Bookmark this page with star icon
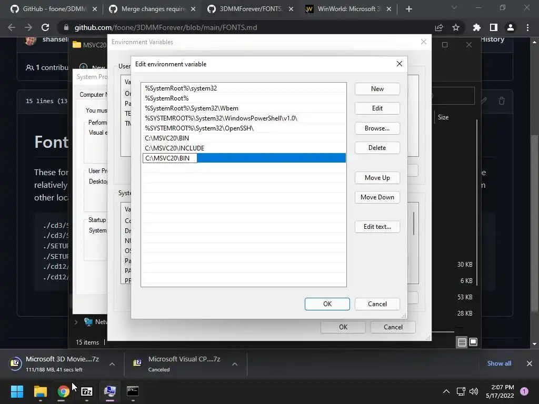 pyautogui.click(x=456, y=27)
